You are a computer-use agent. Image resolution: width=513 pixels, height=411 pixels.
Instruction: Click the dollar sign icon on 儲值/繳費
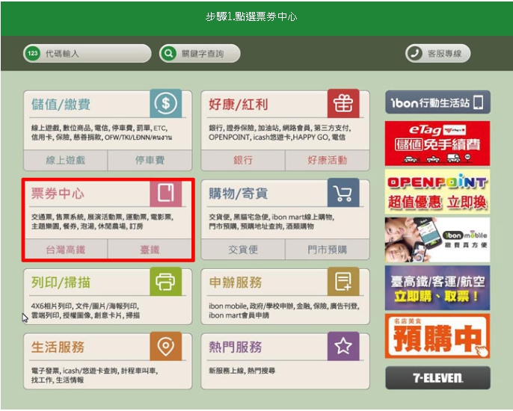click(x=165, y=103)
